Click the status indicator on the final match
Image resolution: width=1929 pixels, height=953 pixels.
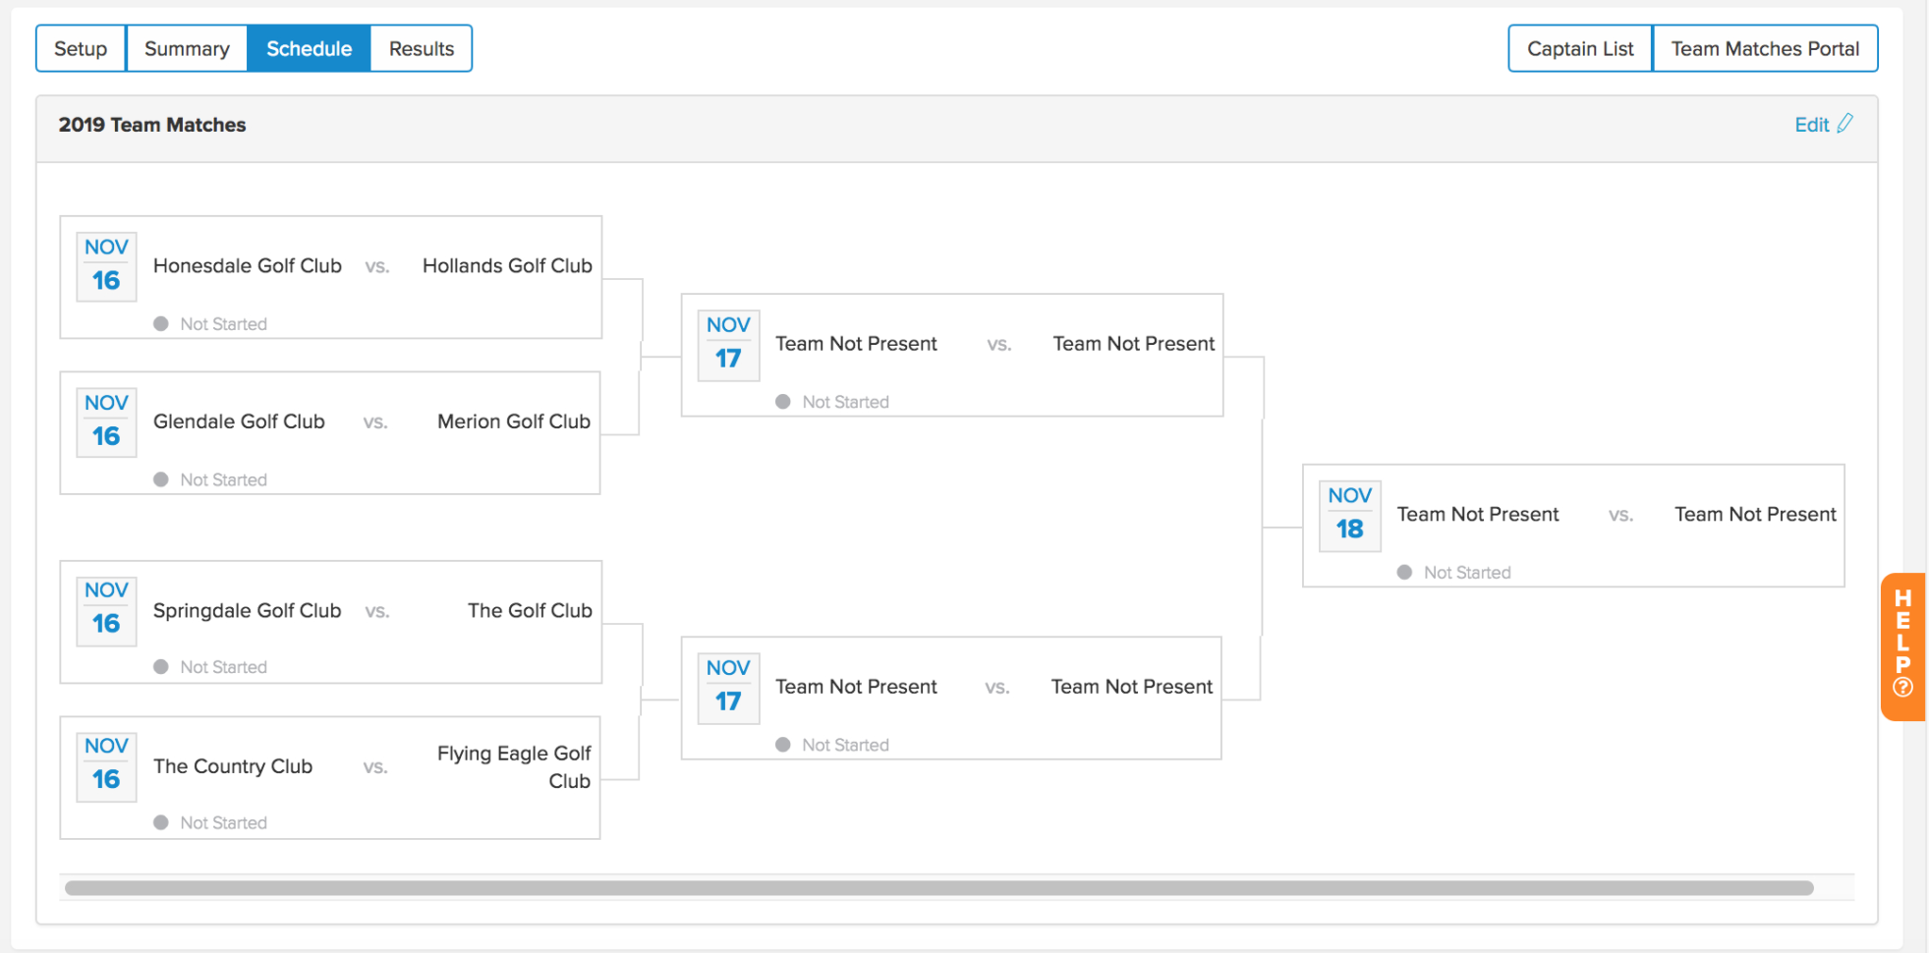tap(1404, 572)
